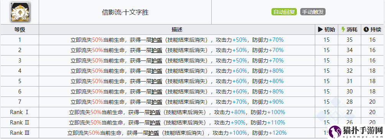Click the Rank Ⅲ level cell
The height and width of the screenshot is (139, 385).
point(20,133)
